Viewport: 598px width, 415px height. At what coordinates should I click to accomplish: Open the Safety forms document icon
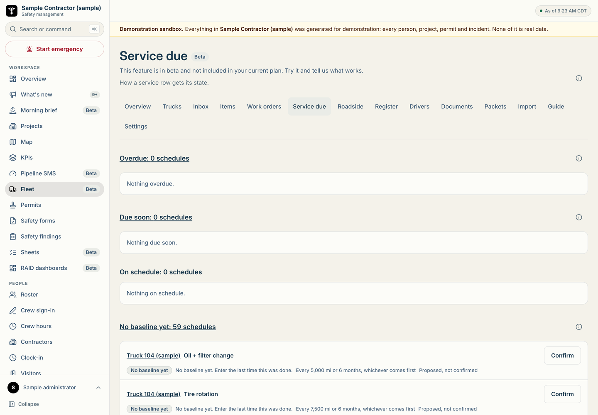(x=13, y=221)
